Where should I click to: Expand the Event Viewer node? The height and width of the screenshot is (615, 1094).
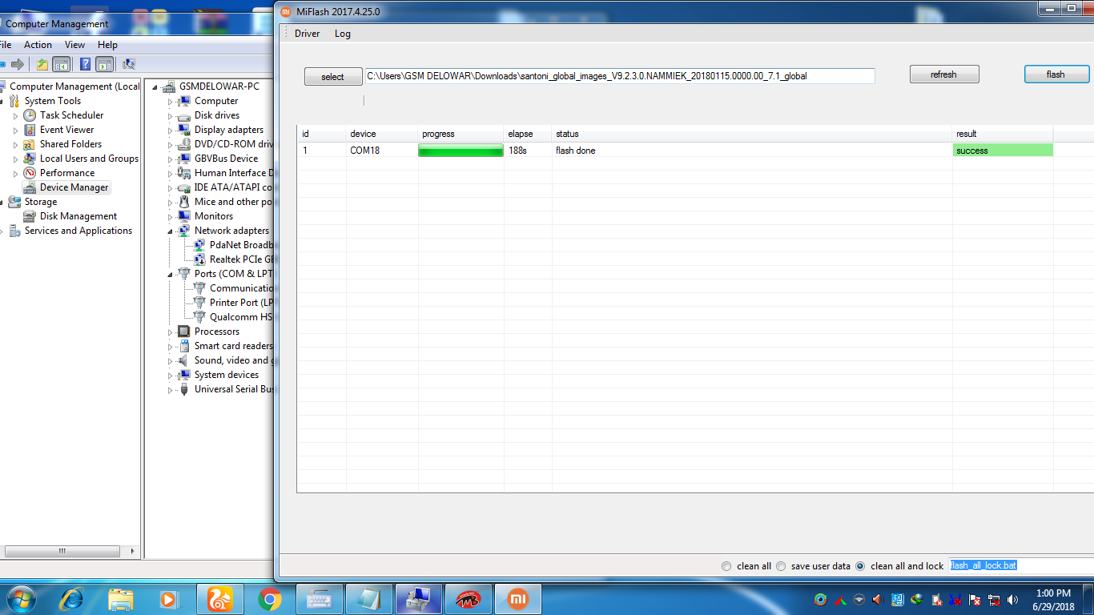pyautogui.click(x=15, y=131)
